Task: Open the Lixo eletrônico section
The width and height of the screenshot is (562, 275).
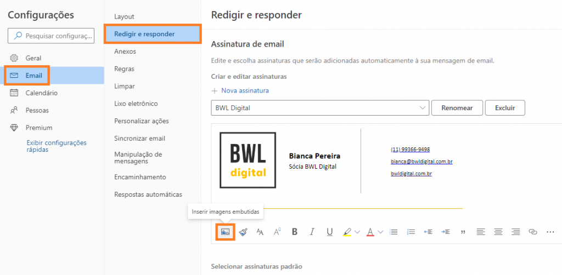Action: coord(136,104)
